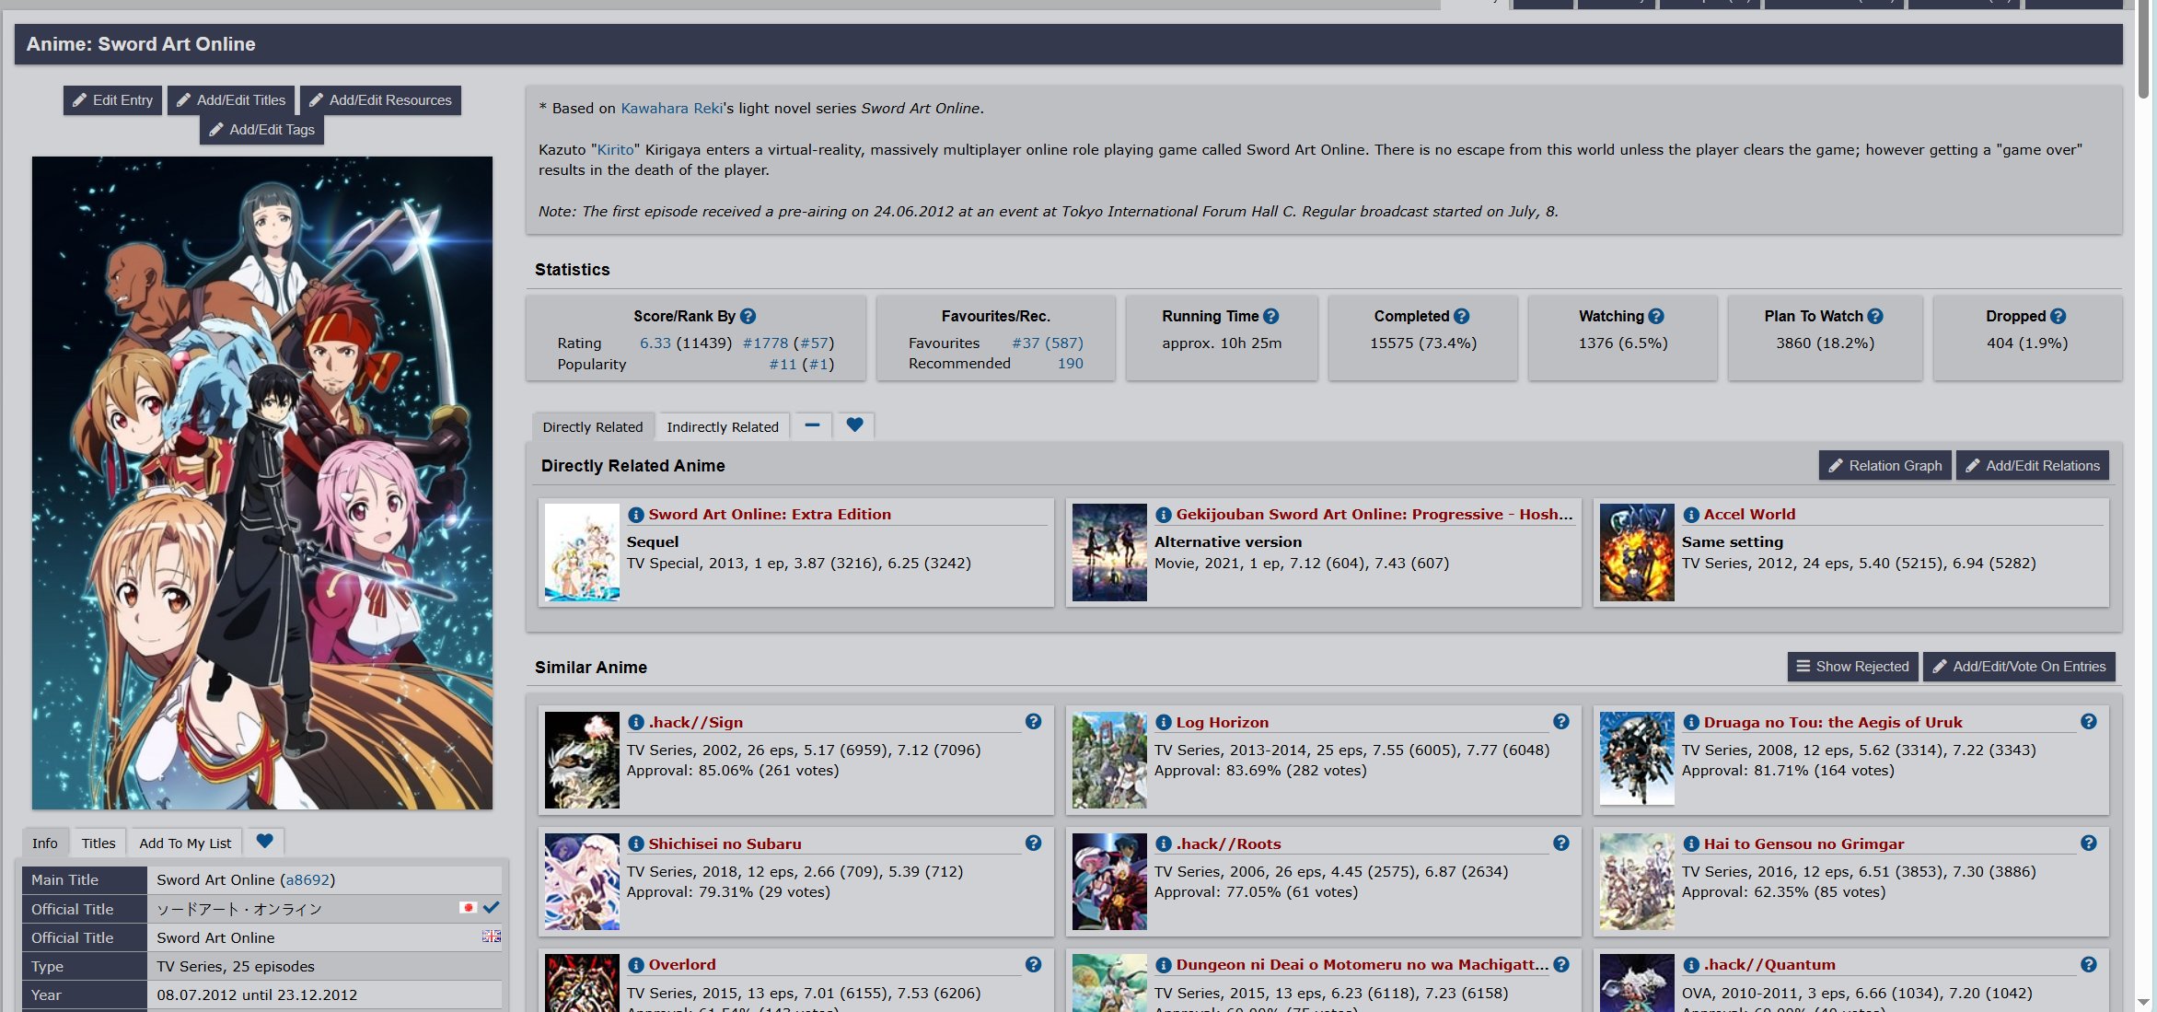Open Accel World title link

tap(1749, 515)
